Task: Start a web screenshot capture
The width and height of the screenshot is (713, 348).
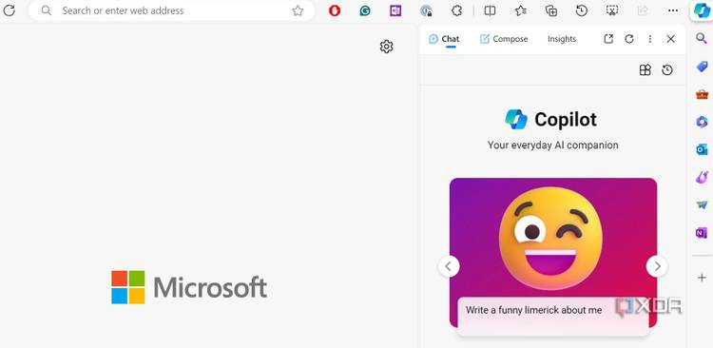Action: coord(612,10)
